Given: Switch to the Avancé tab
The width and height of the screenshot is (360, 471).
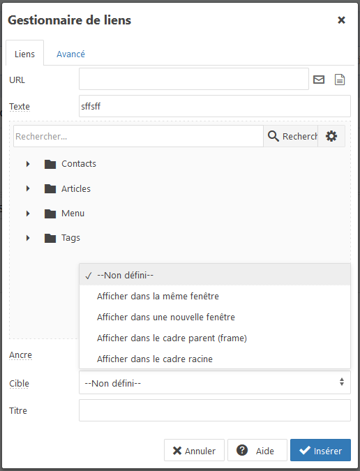Looking at the screenshot, I should click(71, 54).
